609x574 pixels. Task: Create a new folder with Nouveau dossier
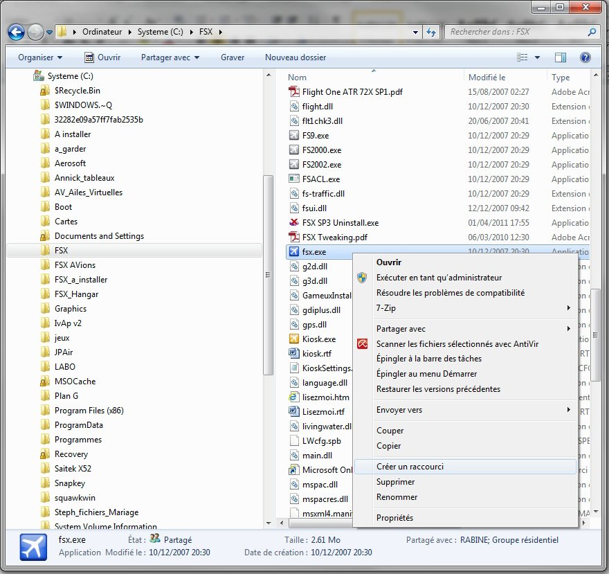(x=296, y=57)
